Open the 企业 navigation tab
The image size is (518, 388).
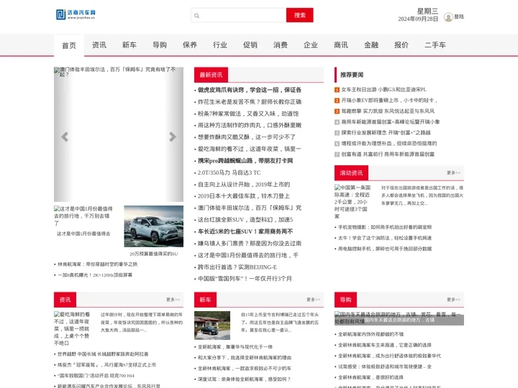311,45
